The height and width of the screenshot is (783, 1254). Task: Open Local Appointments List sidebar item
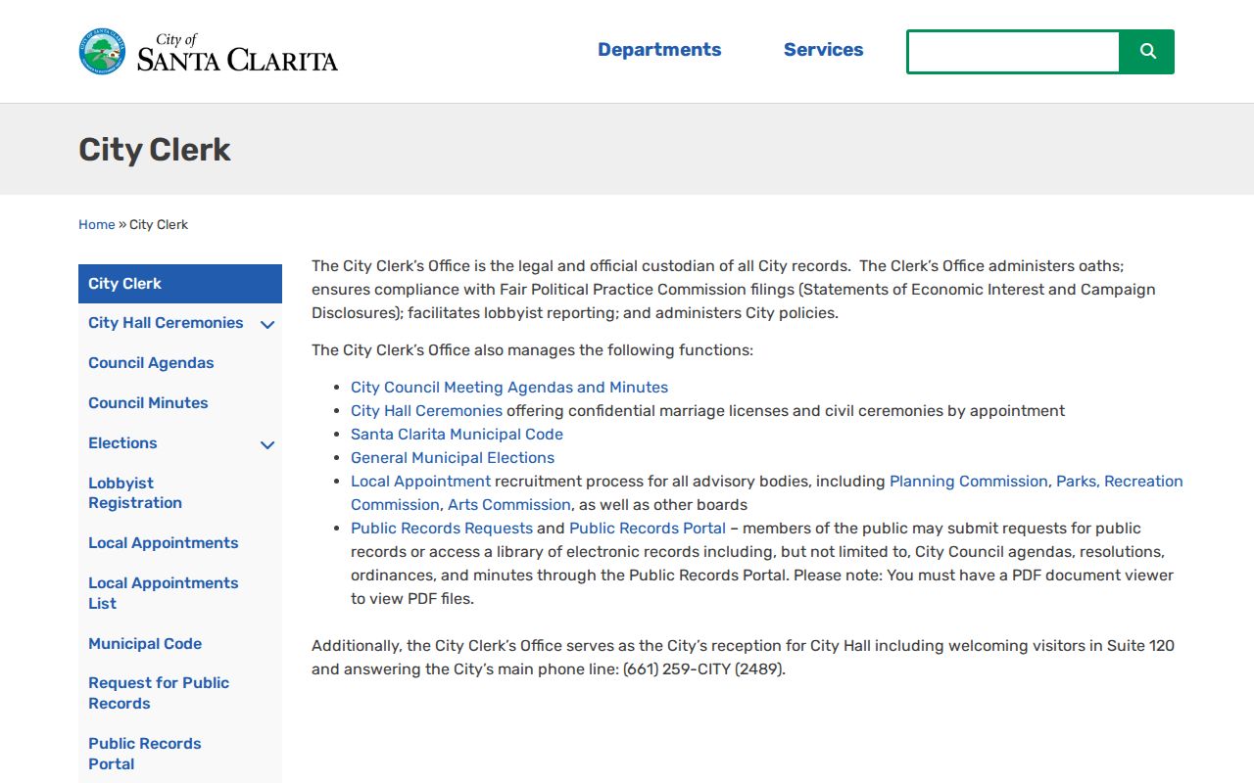tap(164, 593)
